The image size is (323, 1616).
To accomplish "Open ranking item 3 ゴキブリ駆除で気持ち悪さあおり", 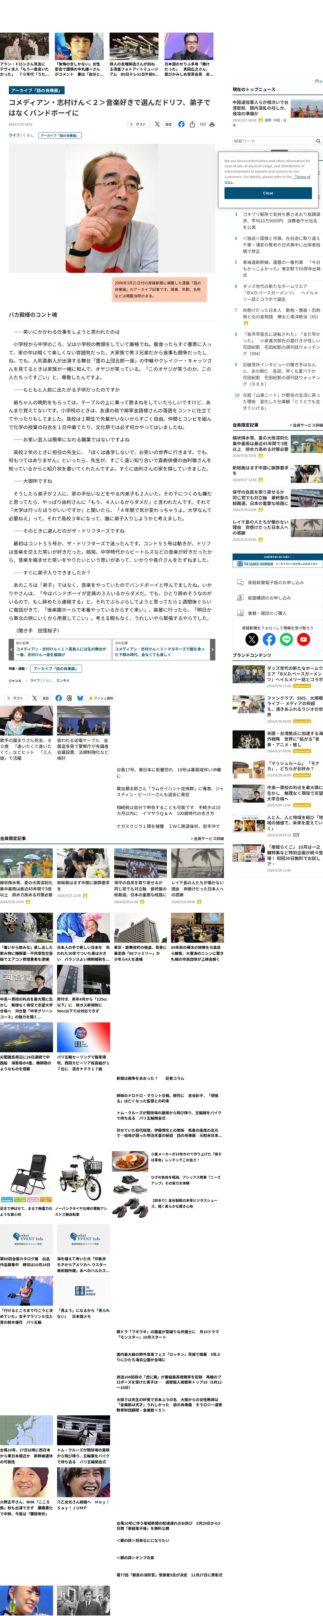I will [281, 220].
